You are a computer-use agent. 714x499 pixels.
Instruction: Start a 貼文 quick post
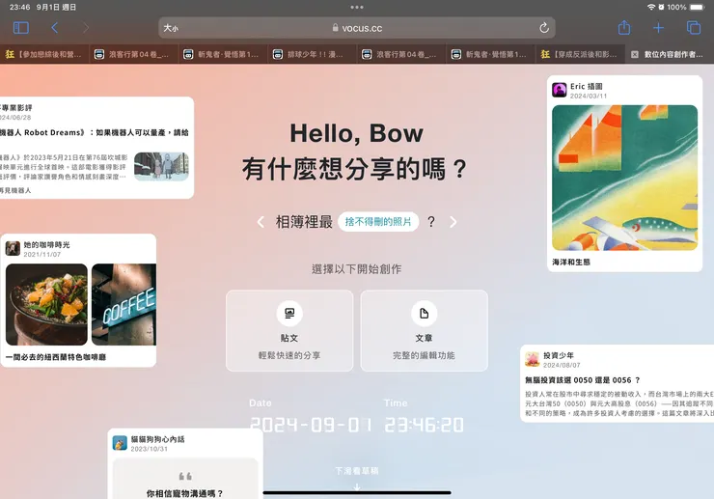[x=289, y=330]
